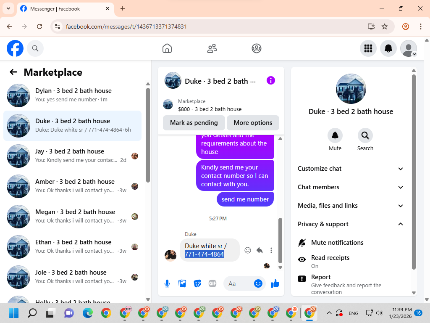The image size is (430, 323).
Task: Reload the page in browser
Action: click(x=39, y=26)
